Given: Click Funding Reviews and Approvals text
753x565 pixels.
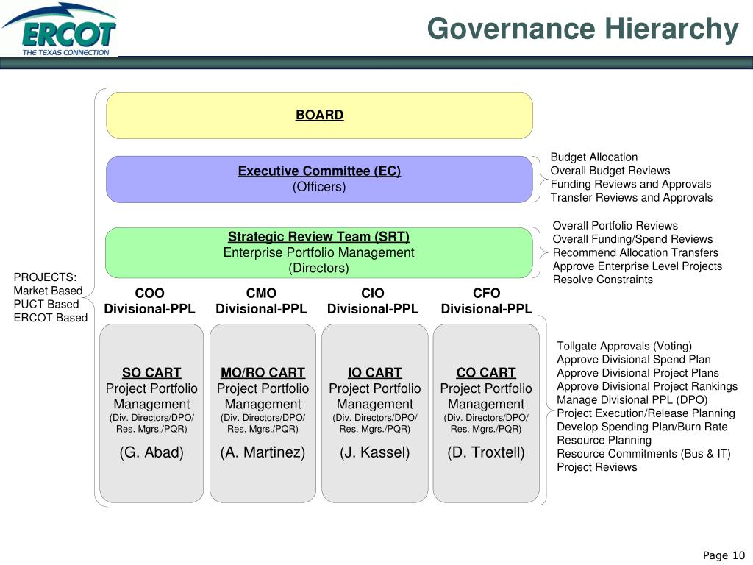Looking at the screenshot, I should [631, 184].
